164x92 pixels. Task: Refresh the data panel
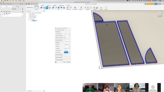click(20, 4)
